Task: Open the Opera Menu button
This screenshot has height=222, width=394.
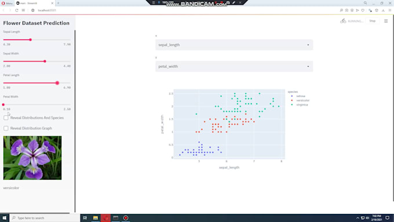Action: click(7, 3)
